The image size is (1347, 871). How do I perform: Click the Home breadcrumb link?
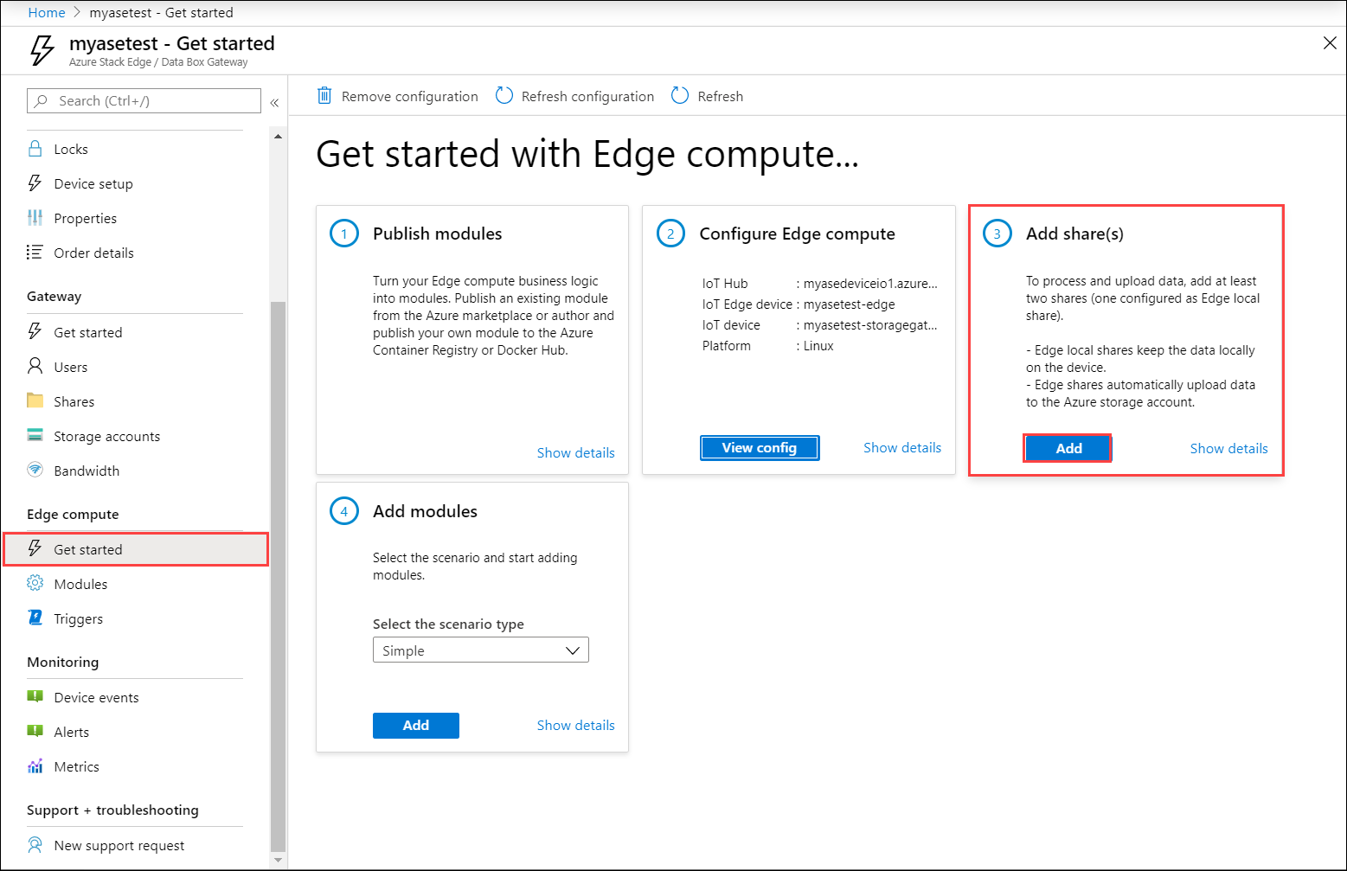[x=47, y=13]
